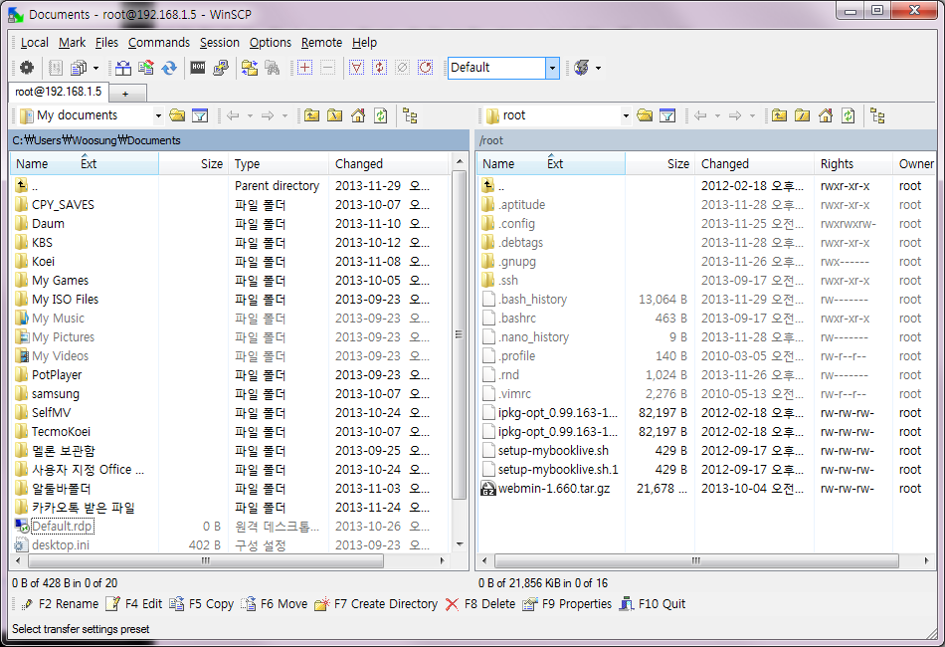Expand the My documents drive dropdown
Image resolution: width=945 pixels, height=647 pixels.
pyautogui.click(x=158, y=115)
